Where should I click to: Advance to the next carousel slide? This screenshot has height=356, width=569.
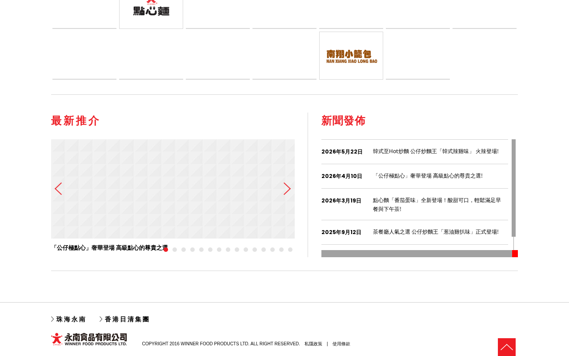pos(287,189)
